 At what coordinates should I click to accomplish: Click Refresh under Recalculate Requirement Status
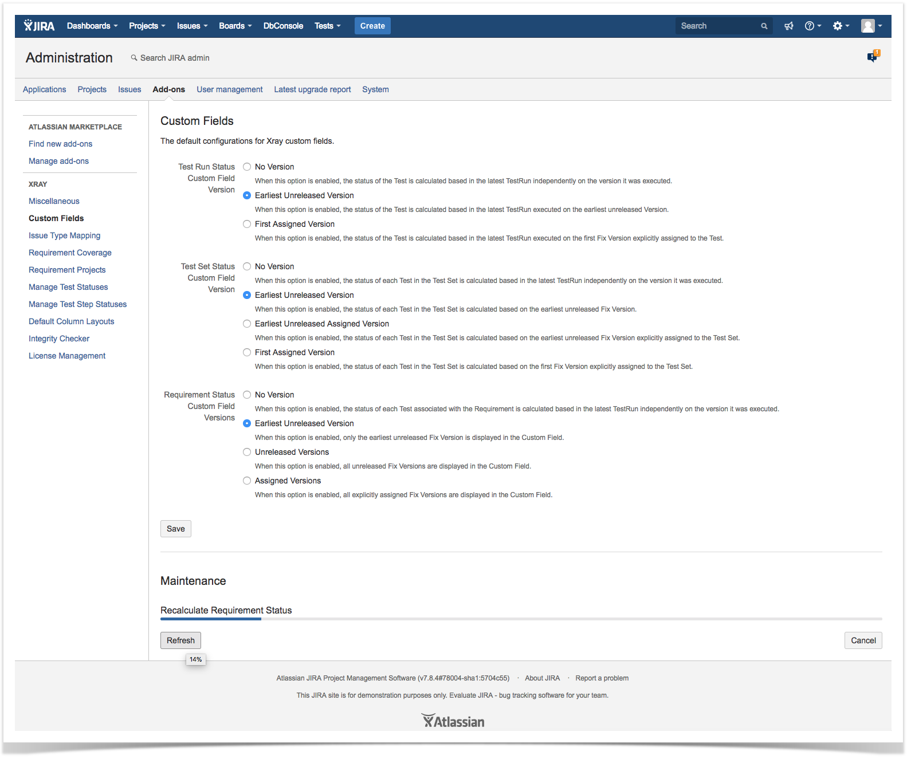pyautogui.click(x=180, y=640)
